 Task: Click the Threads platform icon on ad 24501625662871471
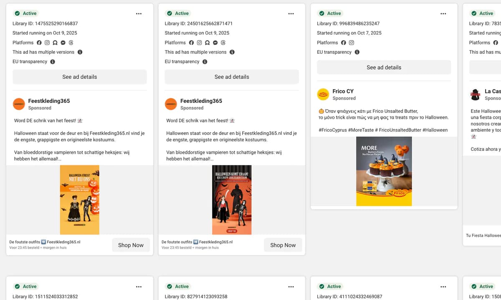pyautogui.click(x=223, y=42)
